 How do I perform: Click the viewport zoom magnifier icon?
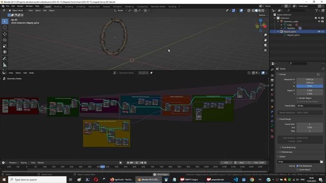click(x=265, y=35)
